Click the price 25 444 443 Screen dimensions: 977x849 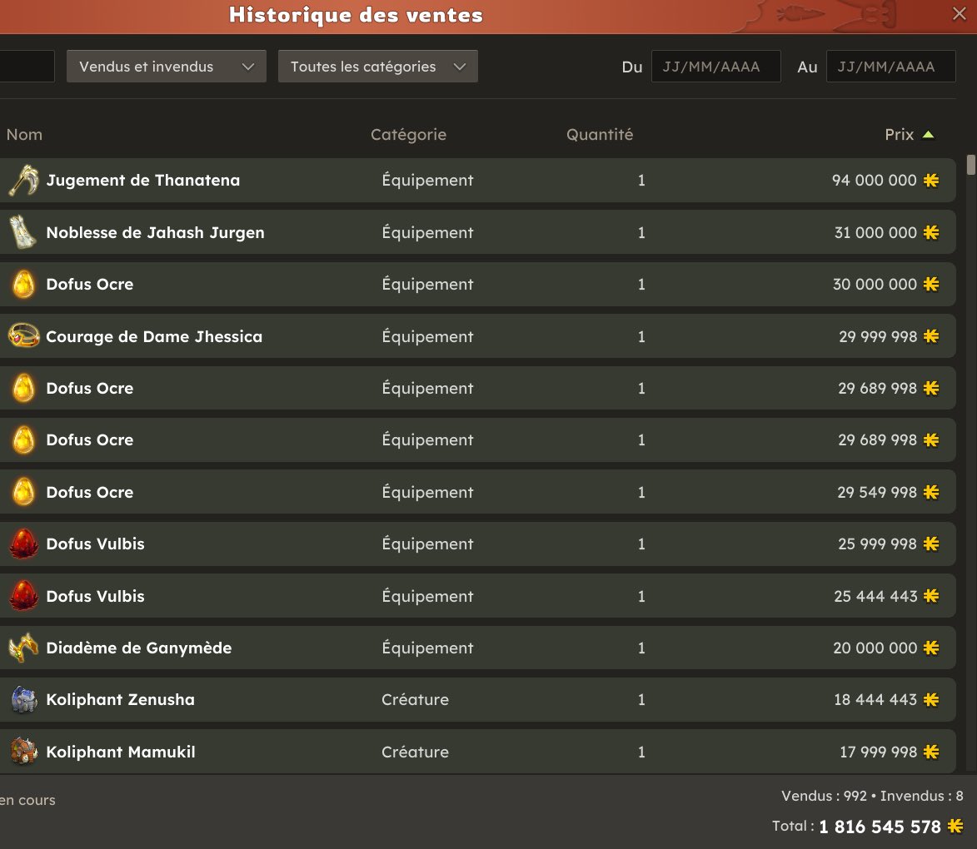[x=875, y=596]
